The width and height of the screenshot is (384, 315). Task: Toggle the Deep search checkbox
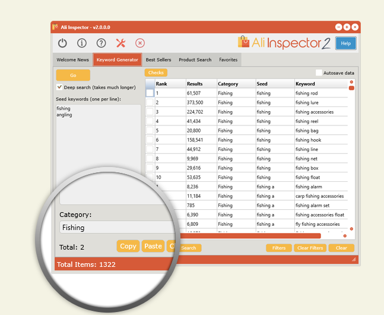pyautogui.click(x=59, y=87)
